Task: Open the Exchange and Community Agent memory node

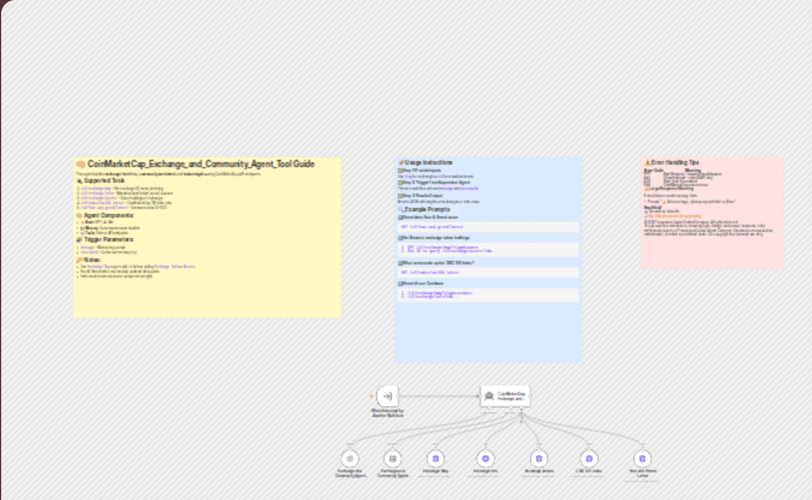Action: 392,459
